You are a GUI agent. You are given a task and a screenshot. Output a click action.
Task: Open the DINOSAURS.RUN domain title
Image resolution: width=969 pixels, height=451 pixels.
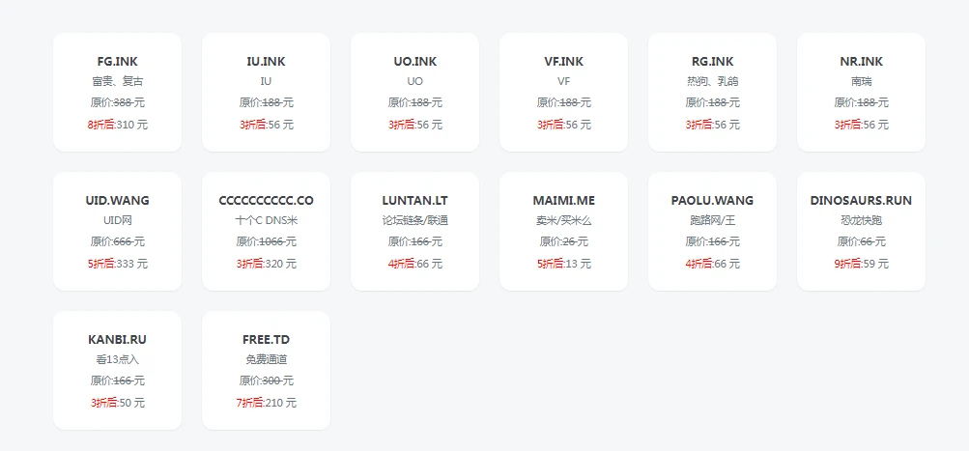point(861,201)
